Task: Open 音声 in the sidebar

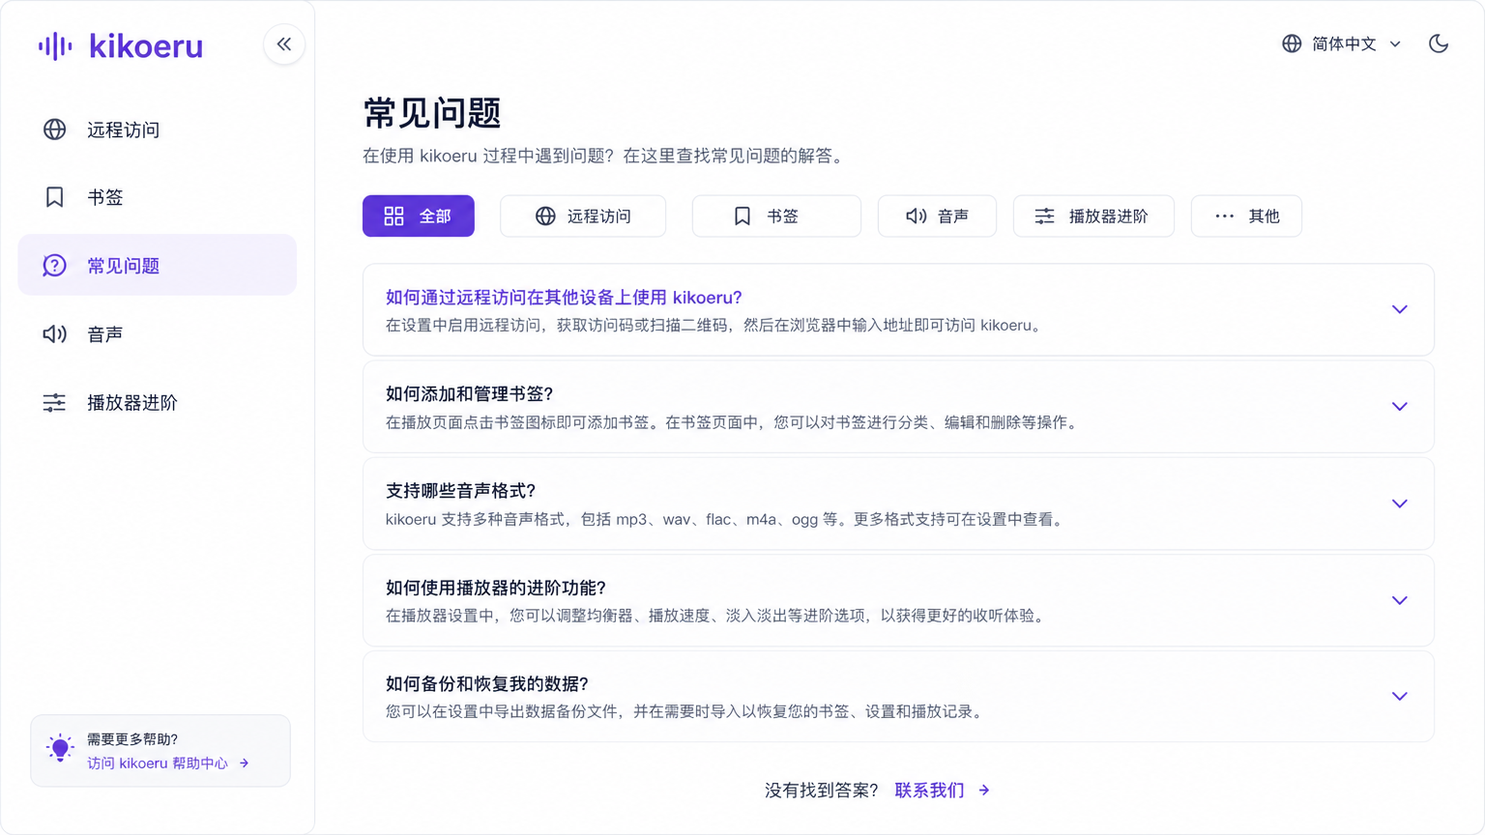Action: coord(158,334)
